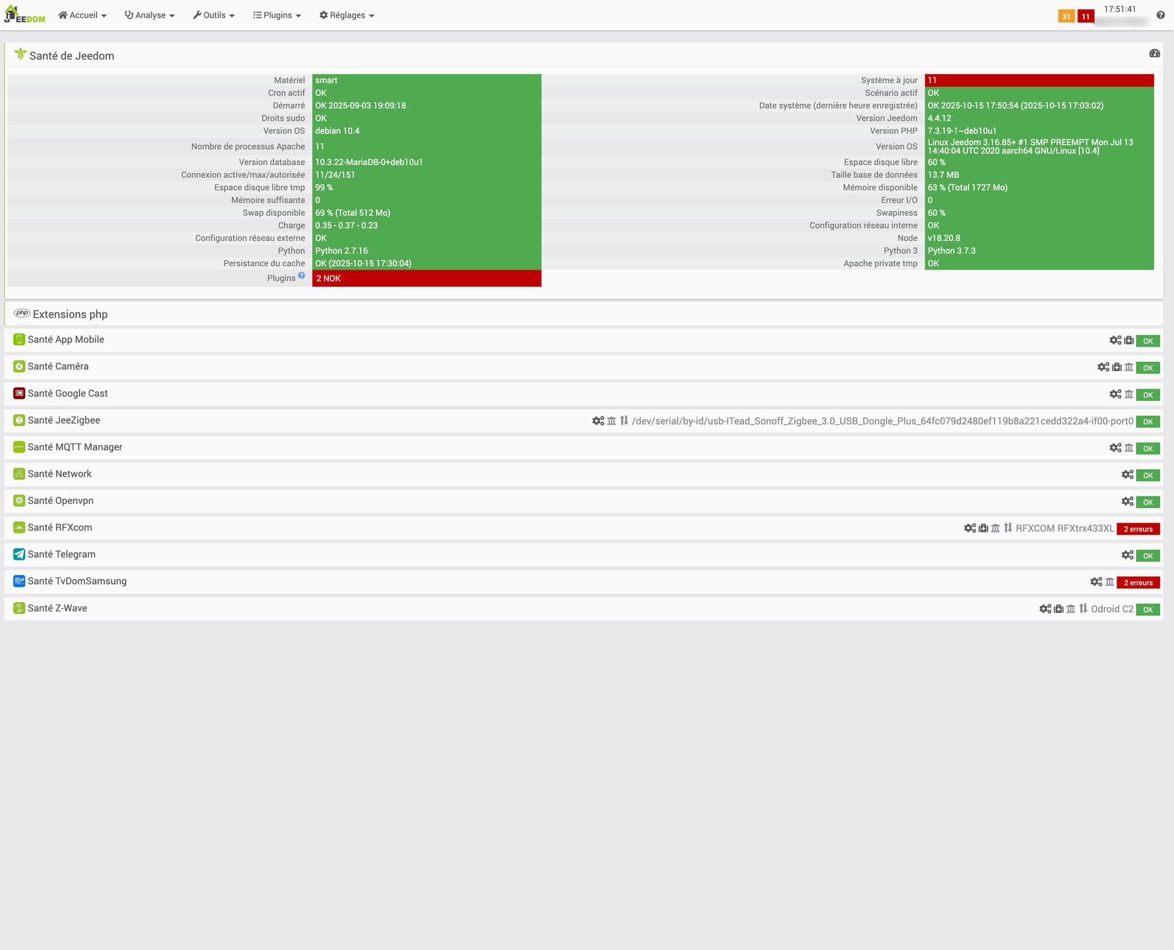
Task: Click the Jeedom logo in navbar
Action: (24, 15)
